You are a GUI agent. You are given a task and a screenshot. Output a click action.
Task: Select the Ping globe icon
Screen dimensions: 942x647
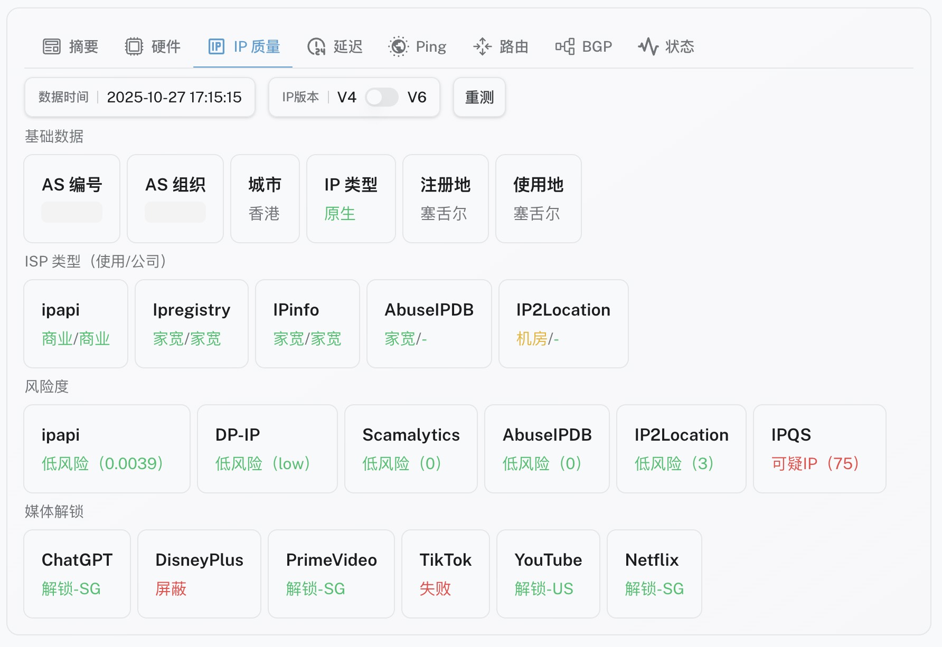pos(399,46)
